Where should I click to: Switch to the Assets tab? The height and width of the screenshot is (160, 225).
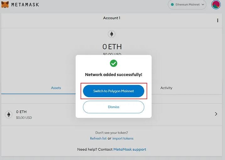(x=56, y=88)
